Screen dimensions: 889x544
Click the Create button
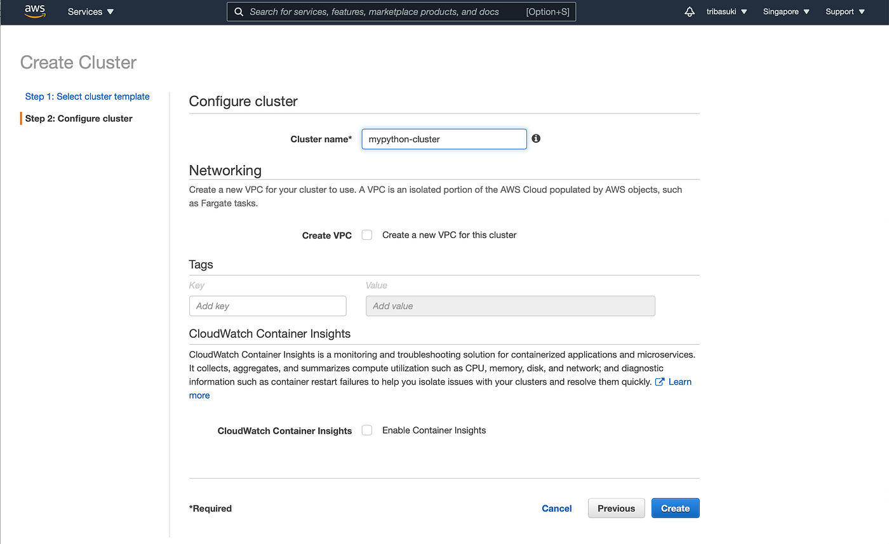pos(675,508)
